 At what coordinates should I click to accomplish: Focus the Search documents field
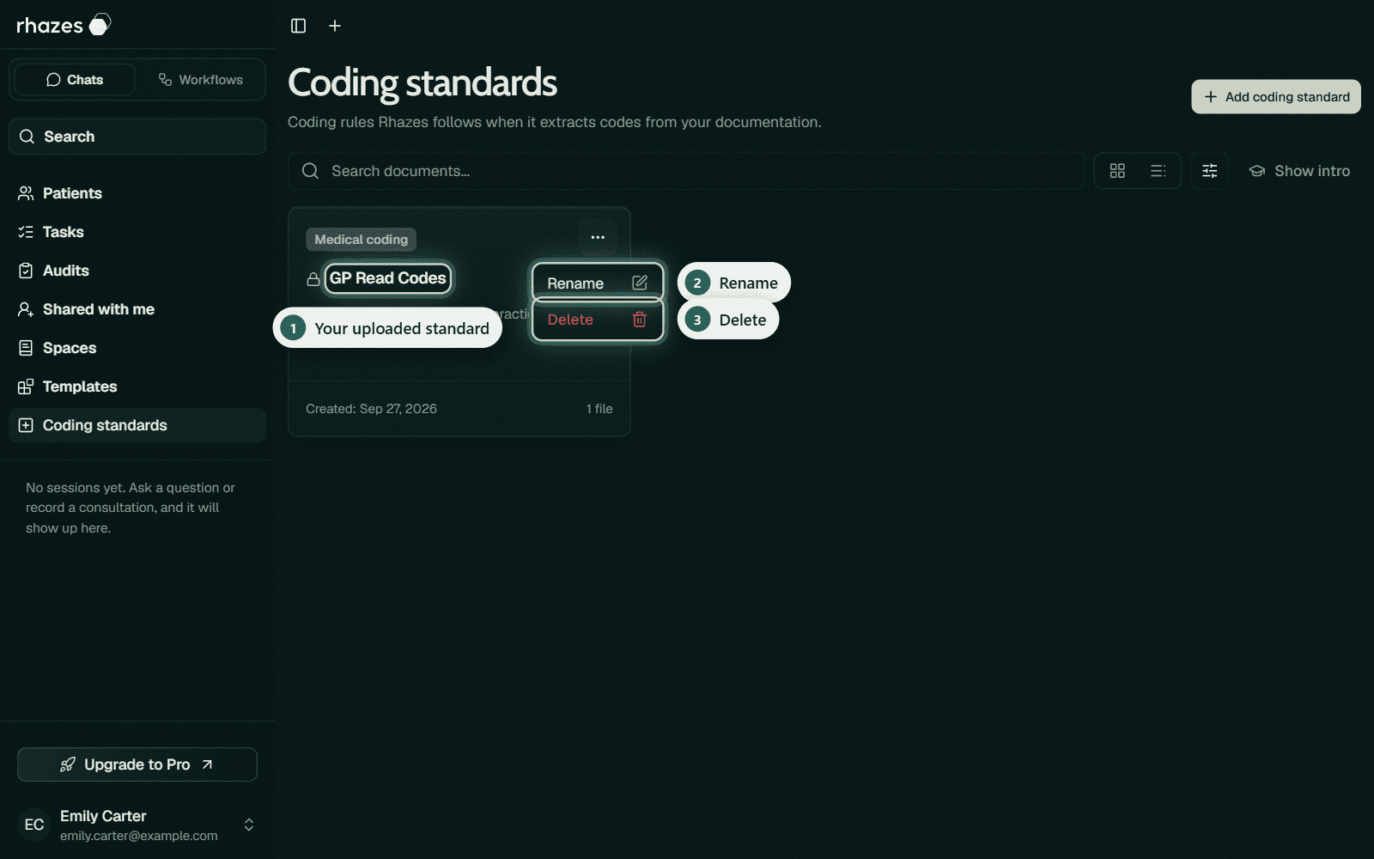[x=686, y=171]
